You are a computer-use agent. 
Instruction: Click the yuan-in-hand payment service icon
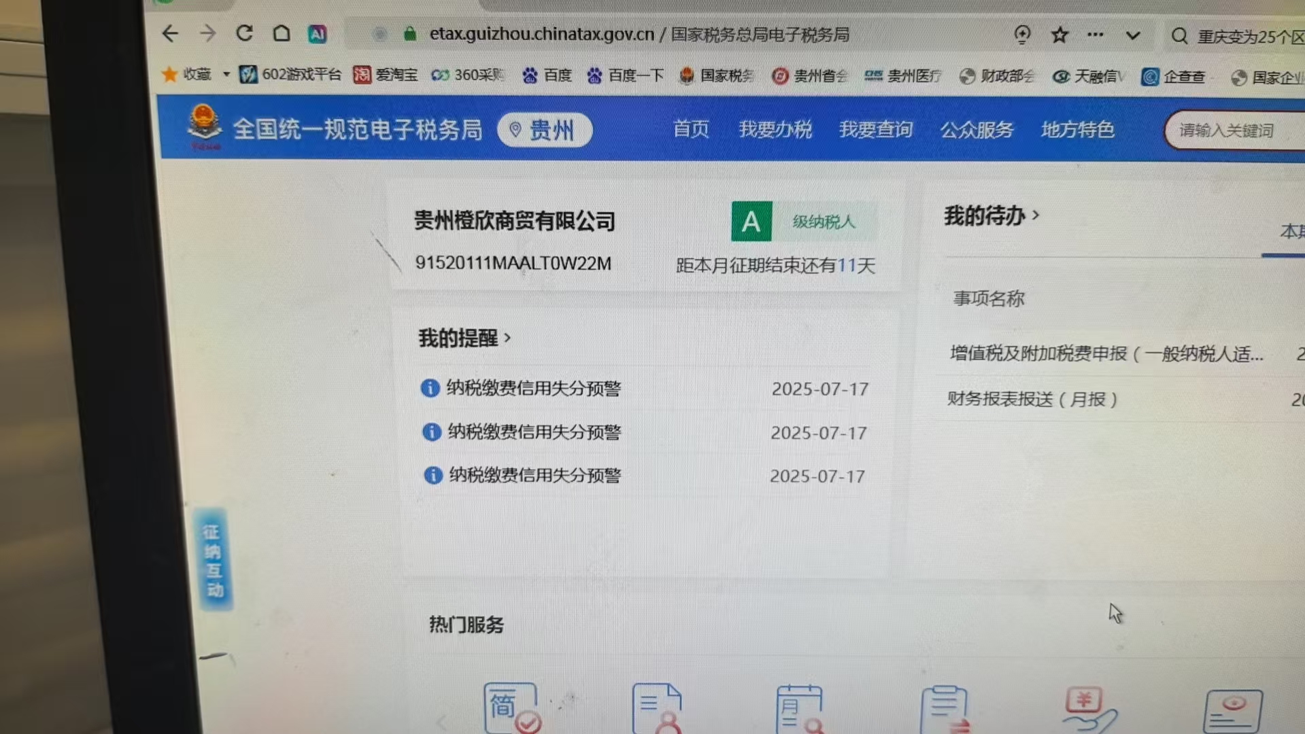(x=1089, y=709)
